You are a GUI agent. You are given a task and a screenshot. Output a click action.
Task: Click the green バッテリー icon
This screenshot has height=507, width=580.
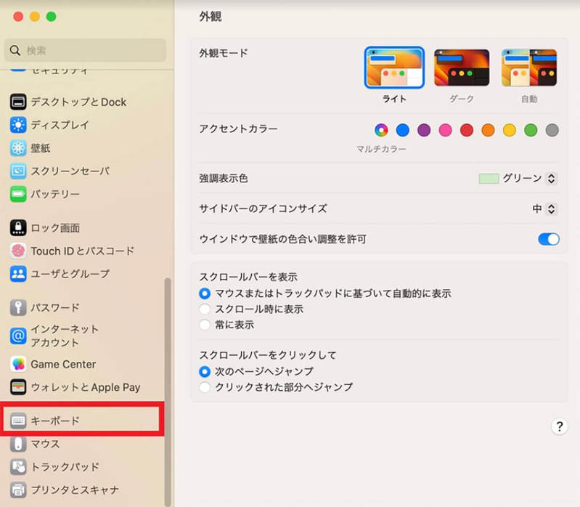[x=18, y=194]
